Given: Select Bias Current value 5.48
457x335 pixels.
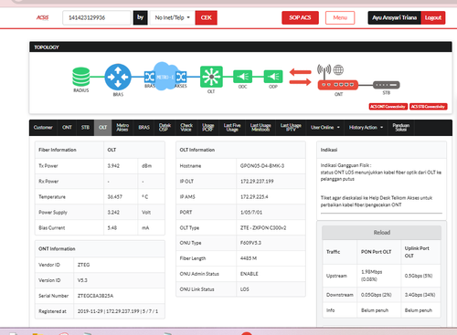Looking at the screenshot, I should coord(112,228).
